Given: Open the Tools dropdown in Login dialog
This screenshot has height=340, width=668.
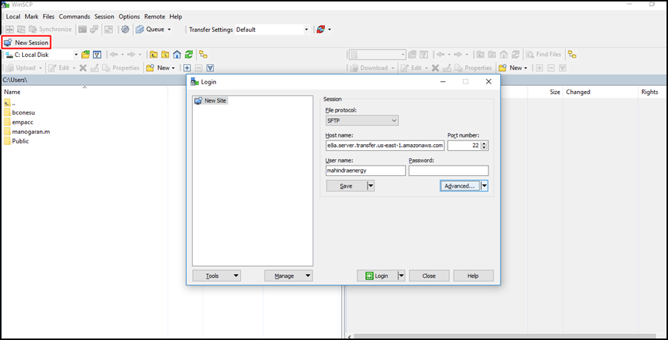Looking at the screenshot, I should tap(217, 276).
